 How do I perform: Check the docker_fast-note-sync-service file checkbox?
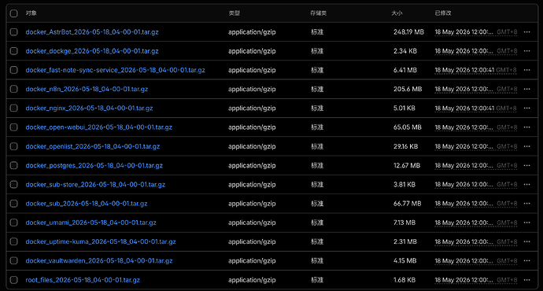coord(14,70)
